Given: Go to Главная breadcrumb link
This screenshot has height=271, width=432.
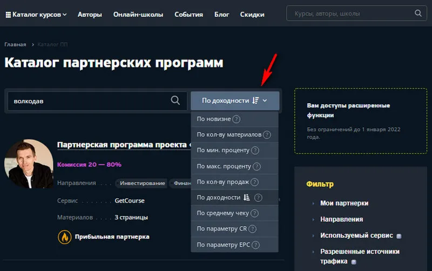Looking at the screenshot, I should coord(15,44).
